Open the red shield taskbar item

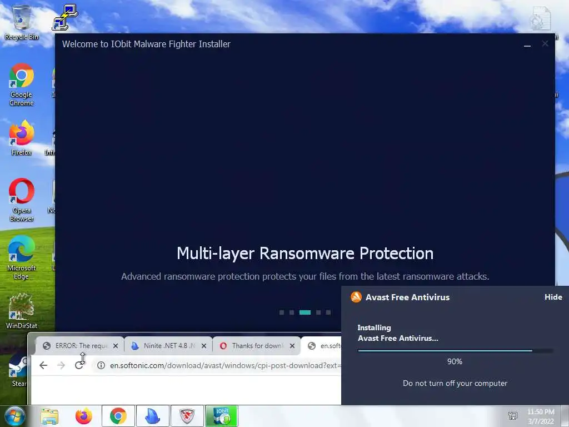187,416
